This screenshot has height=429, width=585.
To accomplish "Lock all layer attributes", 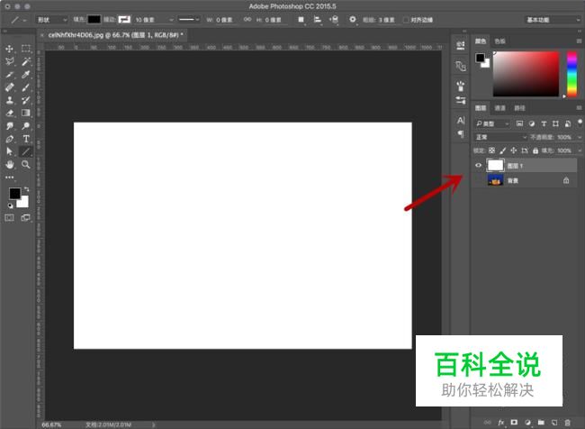I will tap(535, 151).
